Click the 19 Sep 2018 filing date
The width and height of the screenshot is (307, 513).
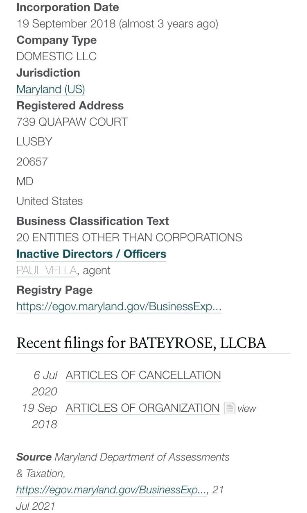tap(40, 416)
